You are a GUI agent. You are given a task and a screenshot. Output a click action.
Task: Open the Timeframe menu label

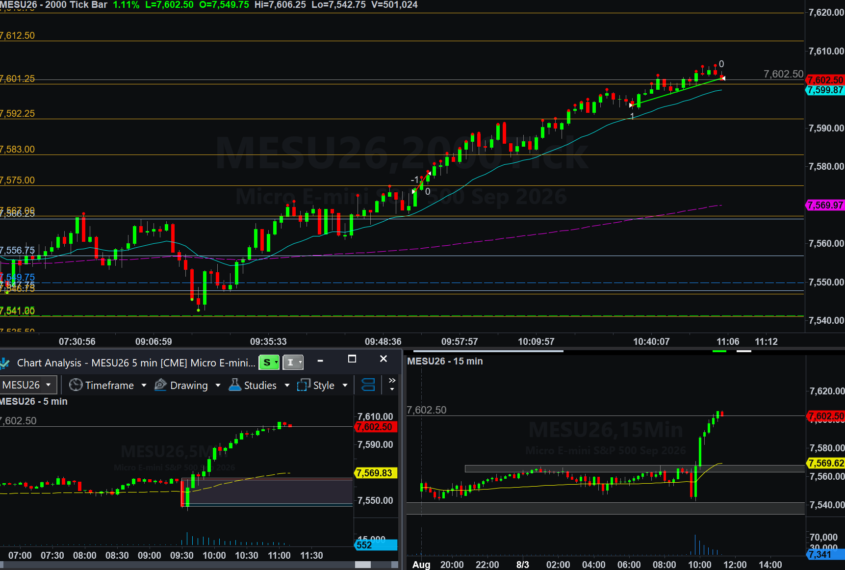pos(109,386)
